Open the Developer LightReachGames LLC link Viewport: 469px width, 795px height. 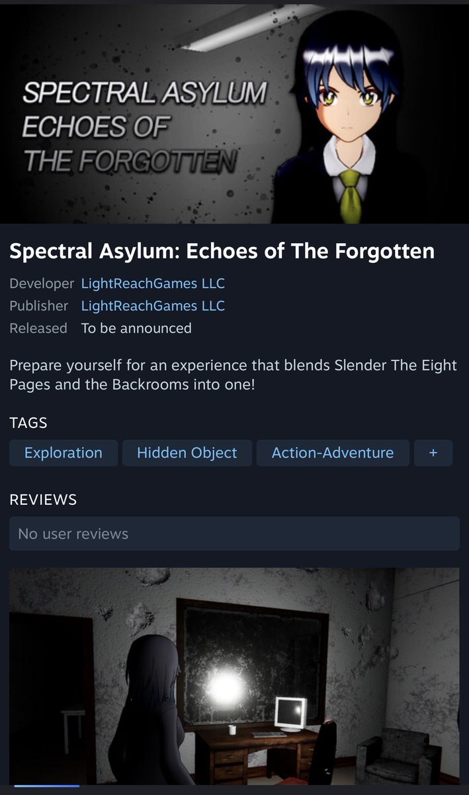(153, 284)
